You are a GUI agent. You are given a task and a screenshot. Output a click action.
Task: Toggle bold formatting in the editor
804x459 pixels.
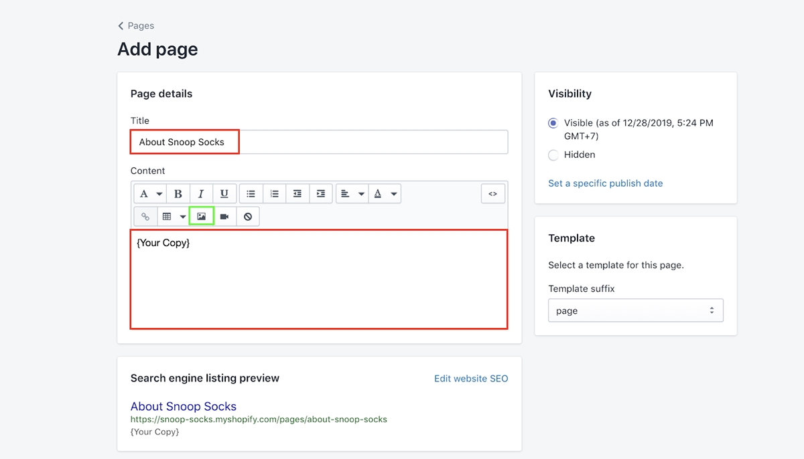click(x=178, y=194)
